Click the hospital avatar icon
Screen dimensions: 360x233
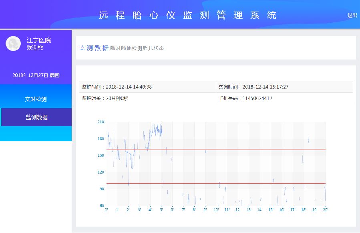[x=13, y=43]
